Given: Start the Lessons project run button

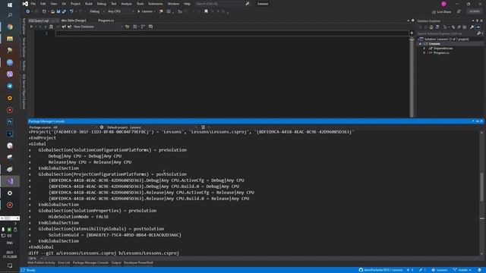Looking at the screenshot, I should [145, 11].
